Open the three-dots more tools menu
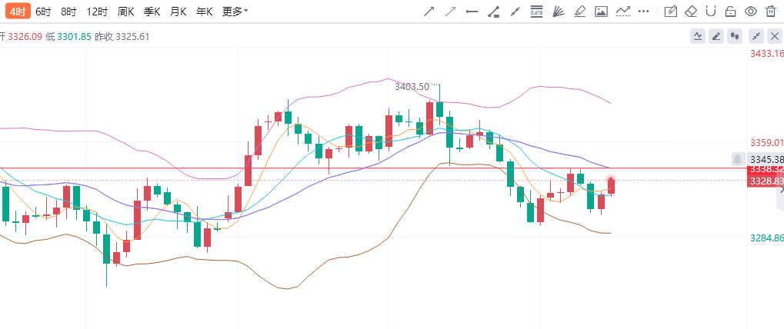Image resolution: width=784 pixels, height=329 pixels. tap(645, 12)
